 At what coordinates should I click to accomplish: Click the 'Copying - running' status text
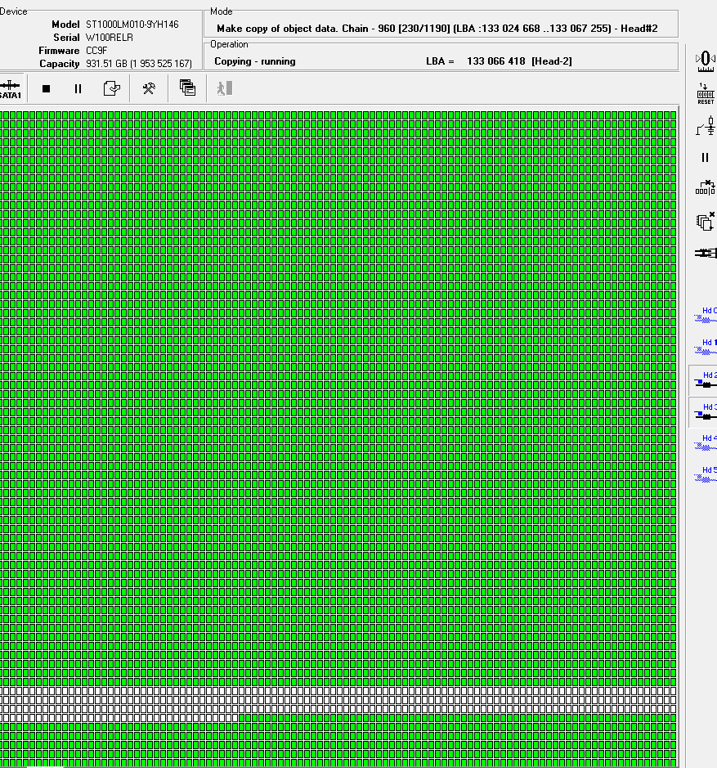255,61
